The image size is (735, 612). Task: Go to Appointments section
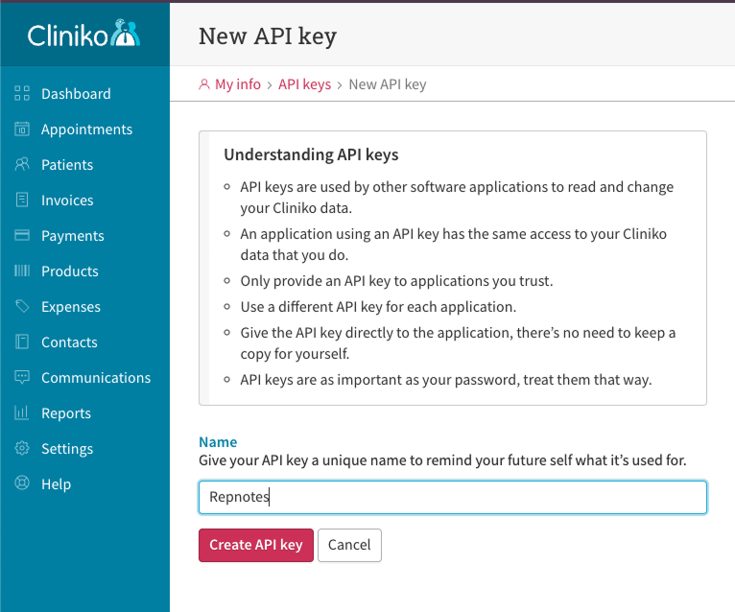click(x=86, y=129)
